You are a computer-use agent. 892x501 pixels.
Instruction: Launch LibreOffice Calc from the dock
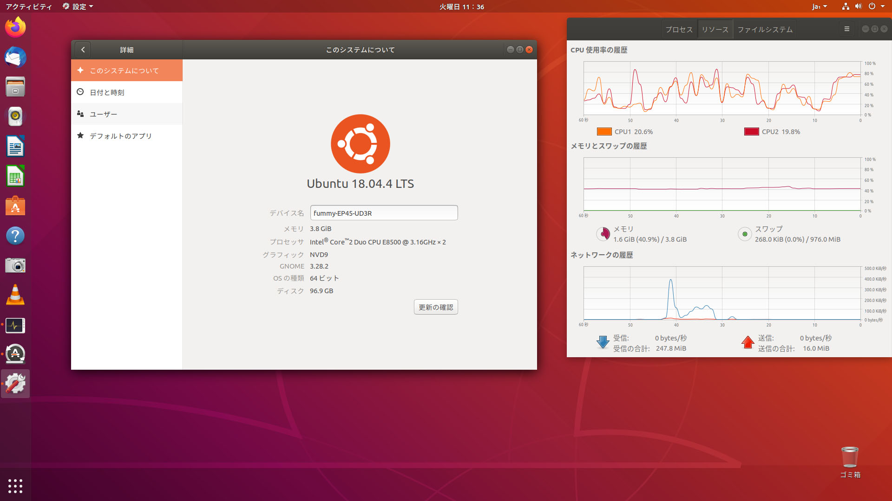(x=15, y=176)
